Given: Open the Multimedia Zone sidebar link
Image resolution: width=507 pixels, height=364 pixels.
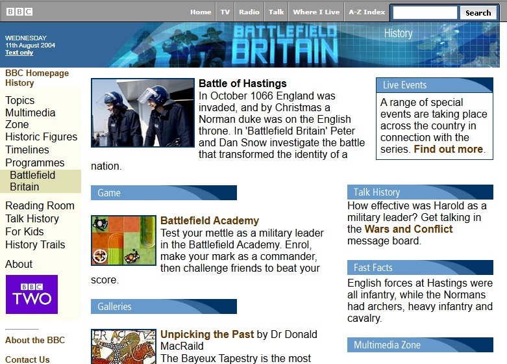Looking at the screenshot, I should coord(30,118).
